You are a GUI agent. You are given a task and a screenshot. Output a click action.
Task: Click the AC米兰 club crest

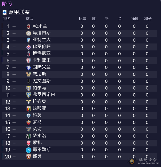tap(29, 27)
